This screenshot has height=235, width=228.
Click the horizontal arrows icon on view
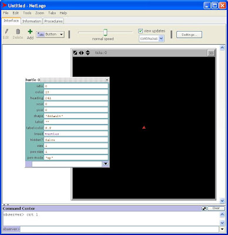click(x=81, y=53)
